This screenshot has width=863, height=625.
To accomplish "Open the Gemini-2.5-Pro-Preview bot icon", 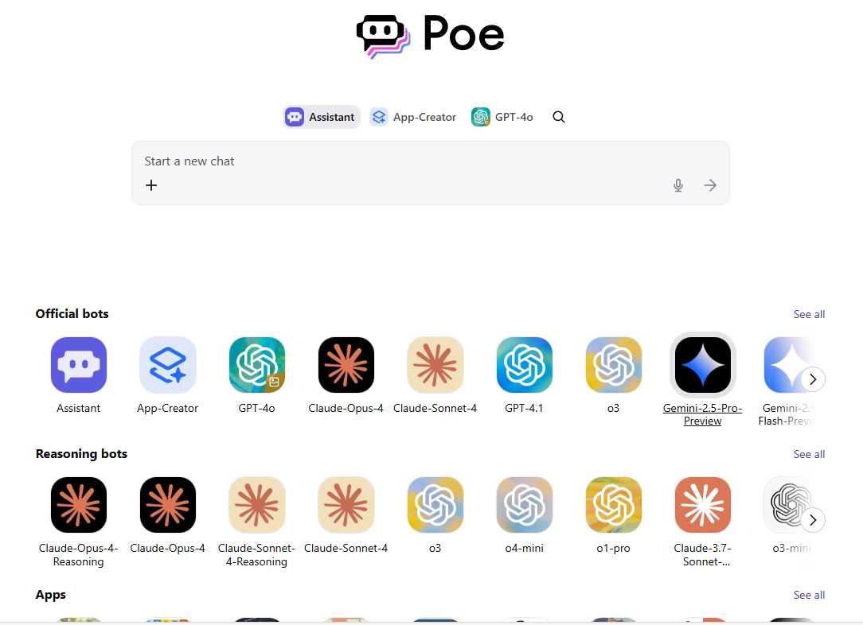I will point(703,365).
